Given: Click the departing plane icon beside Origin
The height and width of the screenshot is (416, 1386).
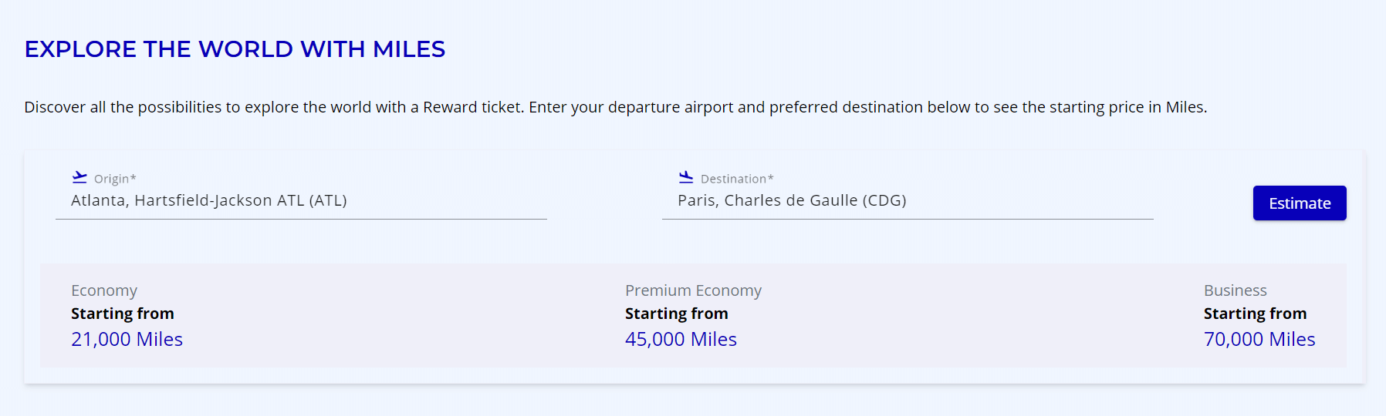Looking at the screenshot, I should pos(79,178).
